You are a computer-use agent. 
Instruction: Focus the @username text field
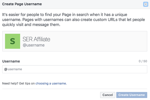coord(75,69)
